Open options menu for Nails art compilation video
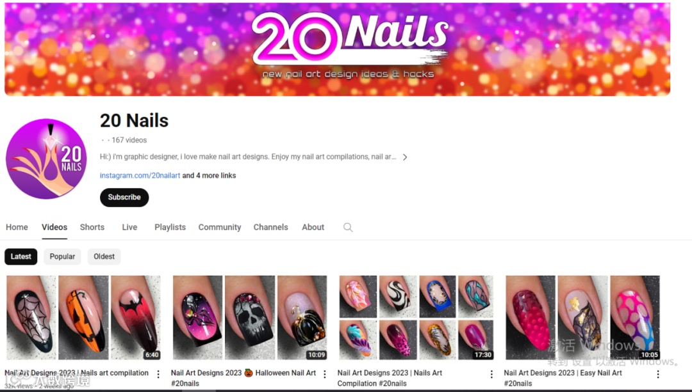Viewport: 692px width, 392px height. pyautogui.click(x=158, y=374)
